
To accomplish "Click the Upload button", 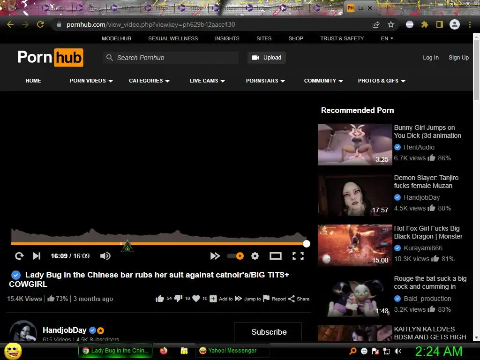I will pyautogui.click(x=267, y=58).
